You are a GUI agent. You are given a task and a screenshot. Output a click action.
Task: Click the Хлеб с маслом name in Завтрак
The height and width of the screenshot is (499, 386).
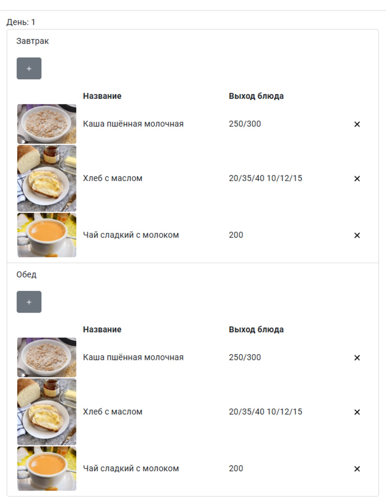[113, 178]
